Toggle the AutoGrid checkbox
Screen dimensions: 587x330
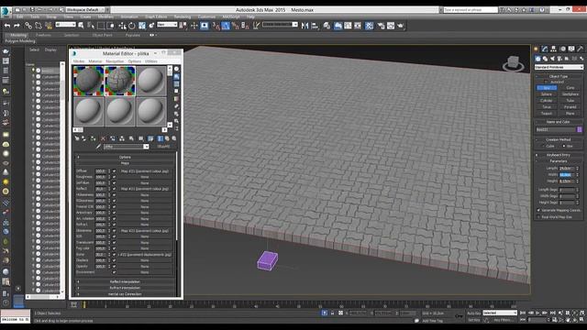point(546,82)
